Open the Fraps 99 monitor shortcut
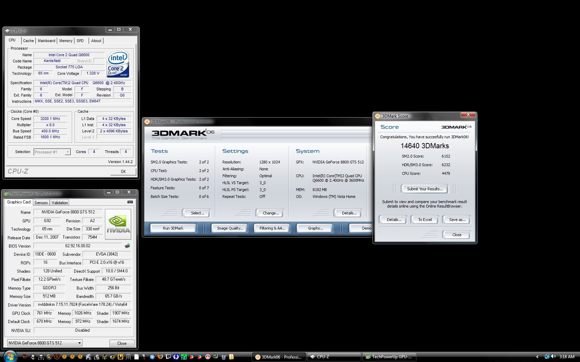Image resolution: width=580 pixels, height=362 pixels. pyautogui.click(x=215, y=356)
